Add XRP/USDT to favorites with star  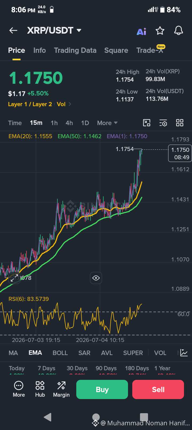pyautogui.click(x=160, y=31)
